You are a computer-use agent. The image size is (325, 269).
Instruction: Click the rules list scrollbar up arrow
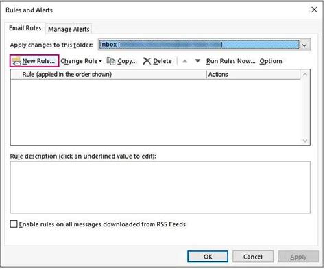tap(305, 75)
